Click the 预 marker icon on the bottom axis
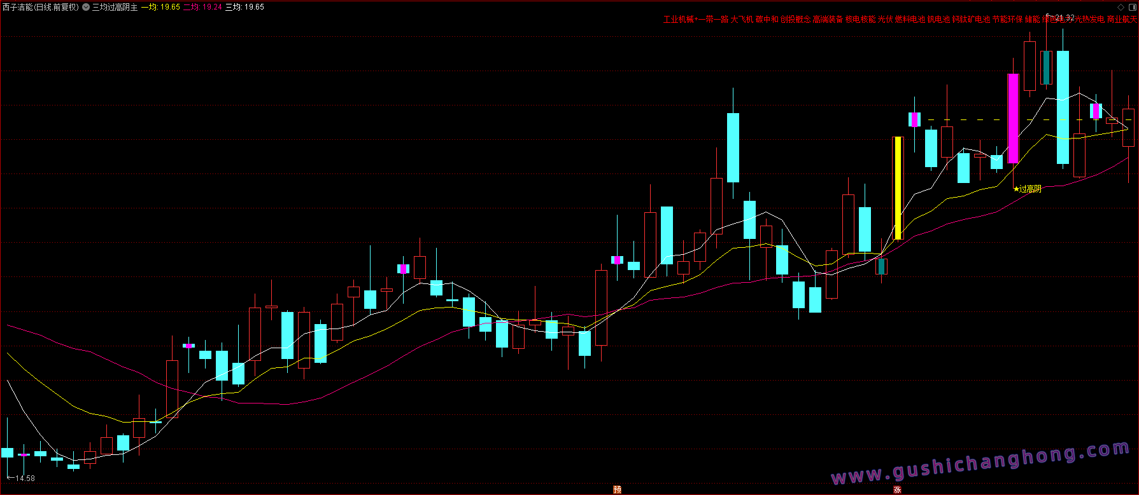The width and height of the screenshot is (1139, 495). click(617, 489)
